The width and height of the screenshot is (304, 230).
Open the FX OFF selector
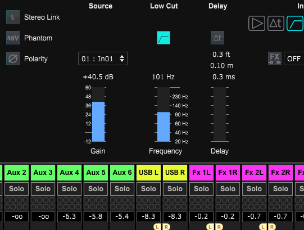(294, 58)
